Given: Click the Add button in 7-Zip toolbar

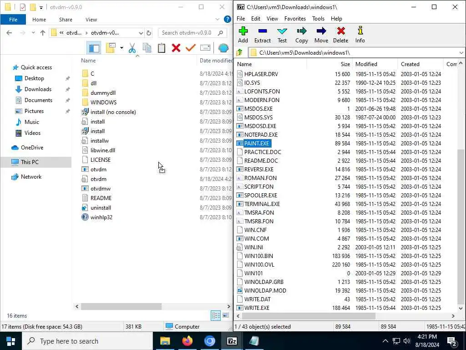Looking at the screenshot, I should click(x=243, y=35).
